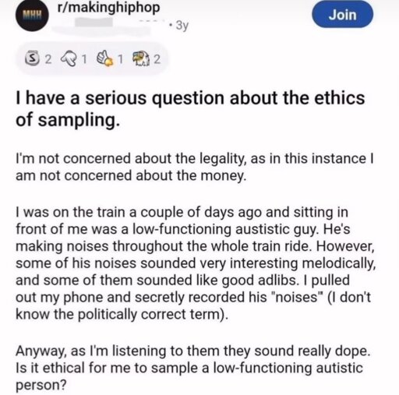Click the Silver award icon
This screenshot has width=399, height=395.
[33, 59]
